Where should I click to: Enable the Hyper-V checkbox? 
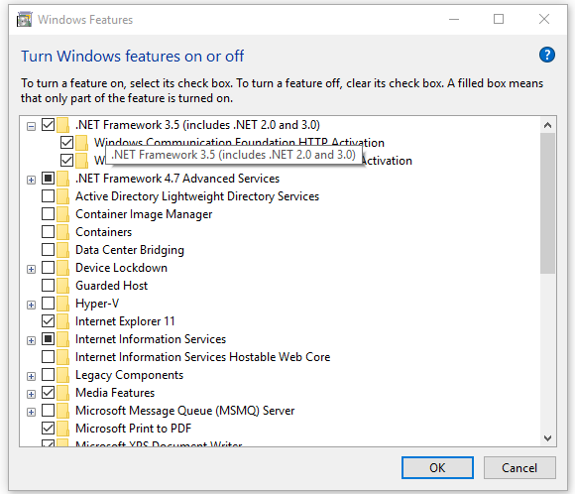(x=48, y=304)
